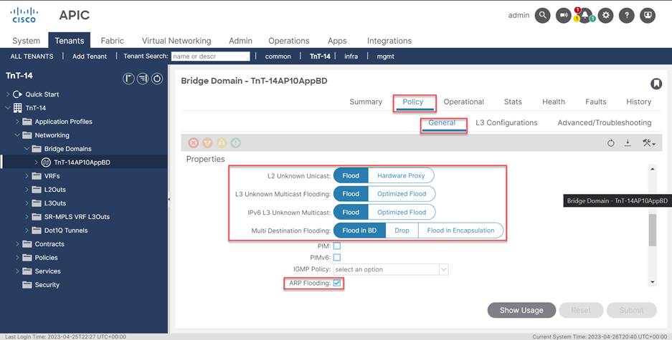This screenshot has height=340, width=672.
Task: Collapse the Networking folder
Action: coord(17,135)
